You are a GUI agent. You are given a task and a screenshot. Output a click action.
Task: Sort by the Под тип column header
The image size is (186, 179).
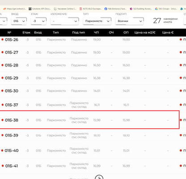click(78, 32)
